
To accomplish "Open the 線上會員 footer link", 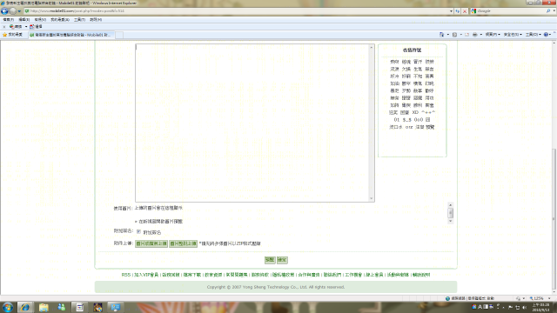I will [x=374, y=275].
